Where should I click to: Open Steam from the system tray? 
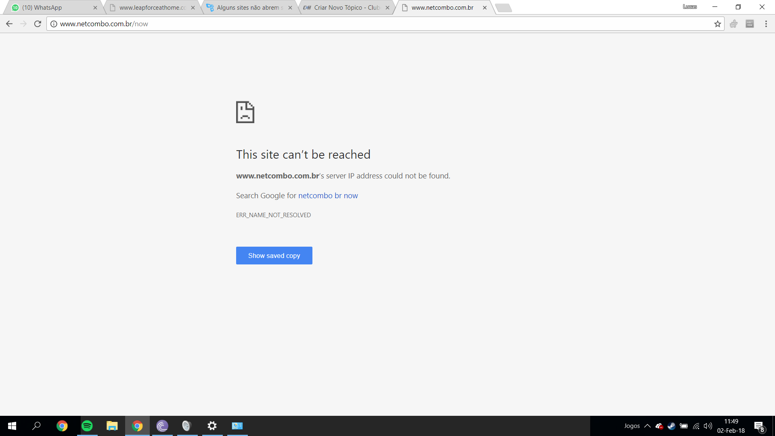[x=672, y=426]
